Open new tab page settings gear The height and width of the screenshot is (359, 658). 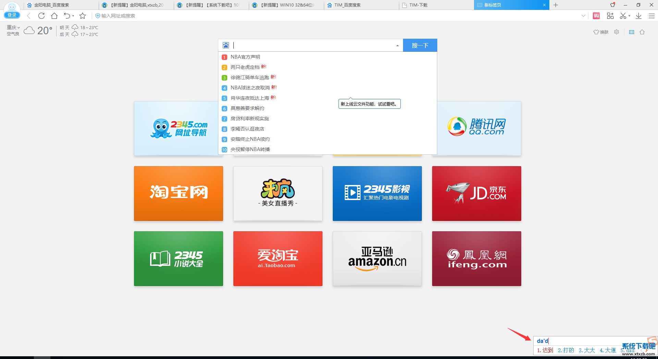(x=617, y=32)
